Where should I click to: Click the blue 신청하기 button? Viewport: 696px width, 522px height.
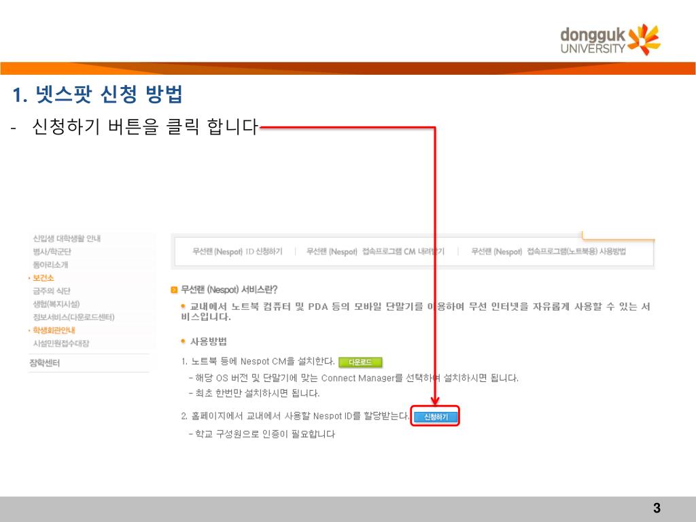435,417
